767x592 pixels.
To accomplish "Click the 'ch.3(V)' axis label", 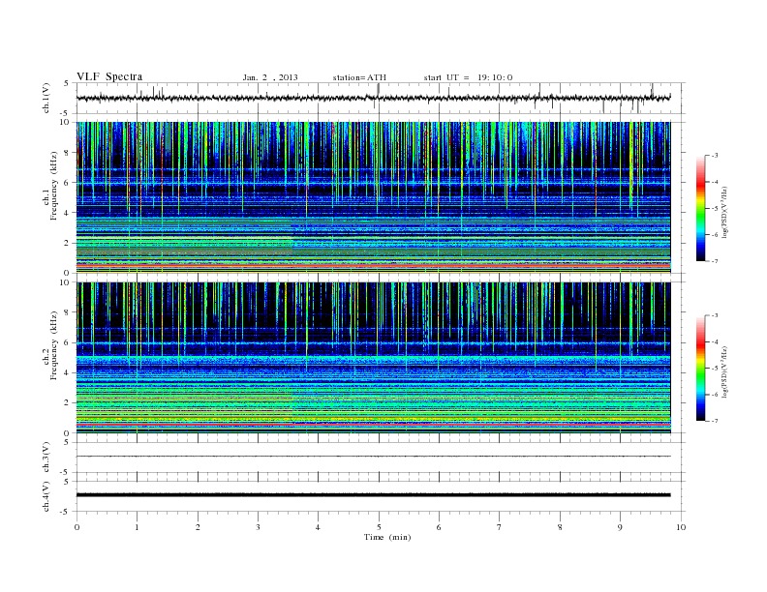I will coord(46,458).
